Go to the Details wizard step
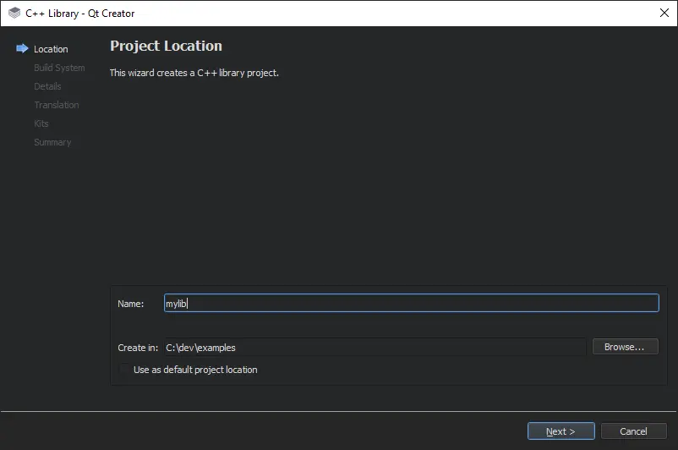 point(47,86)
